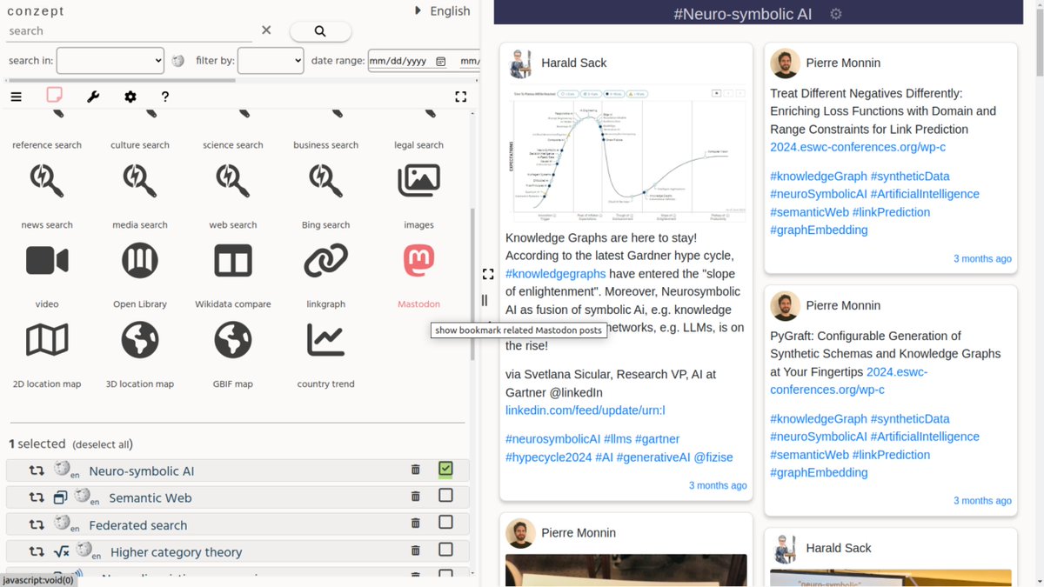Open the news search tool

[x=47, y=181]
